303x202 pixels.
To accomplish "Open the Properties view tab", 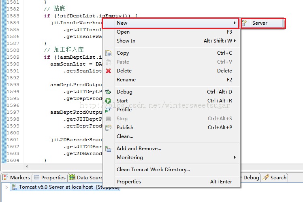I will point(49,177).
